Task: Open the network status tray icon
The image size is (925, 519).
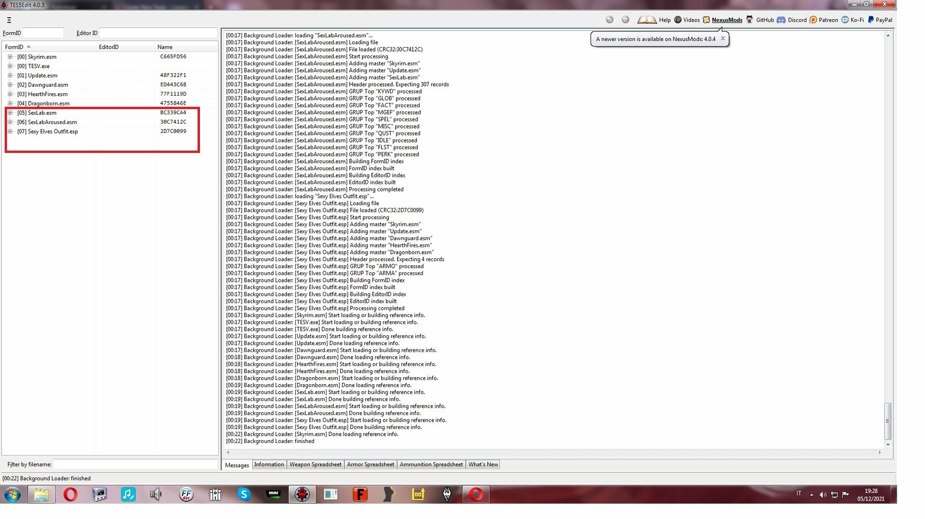Action: tap(834, 495)
